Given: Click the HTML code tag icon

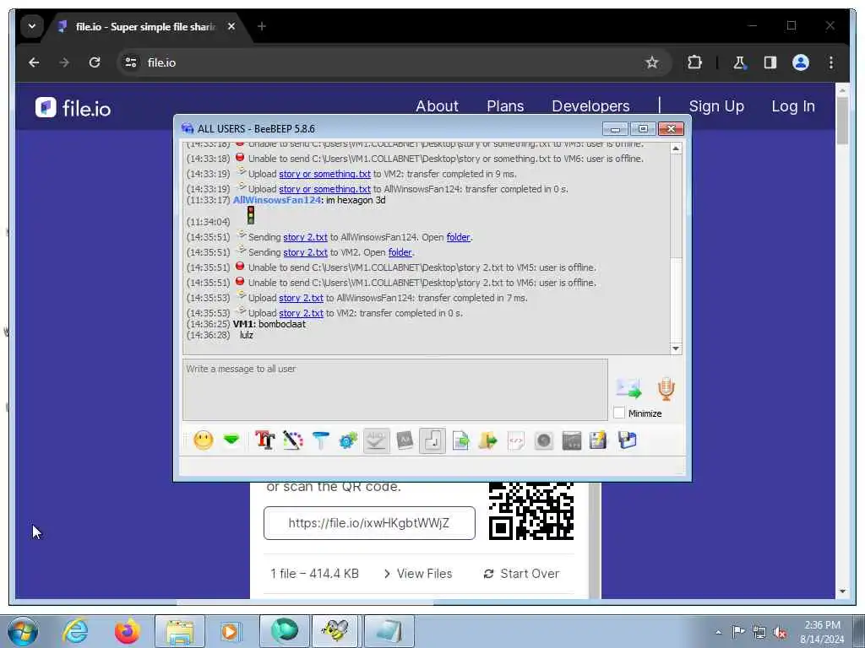Looking at the screenshot, I should pos(515,440).
